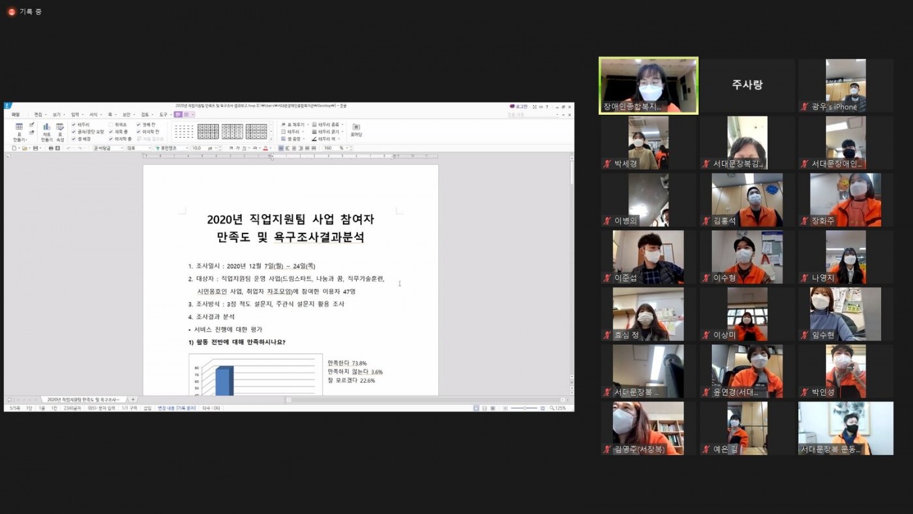The image size is (913, 514).
Task: Open the 편집 menu
Action: pyautogui.click(x=39, y=115)
